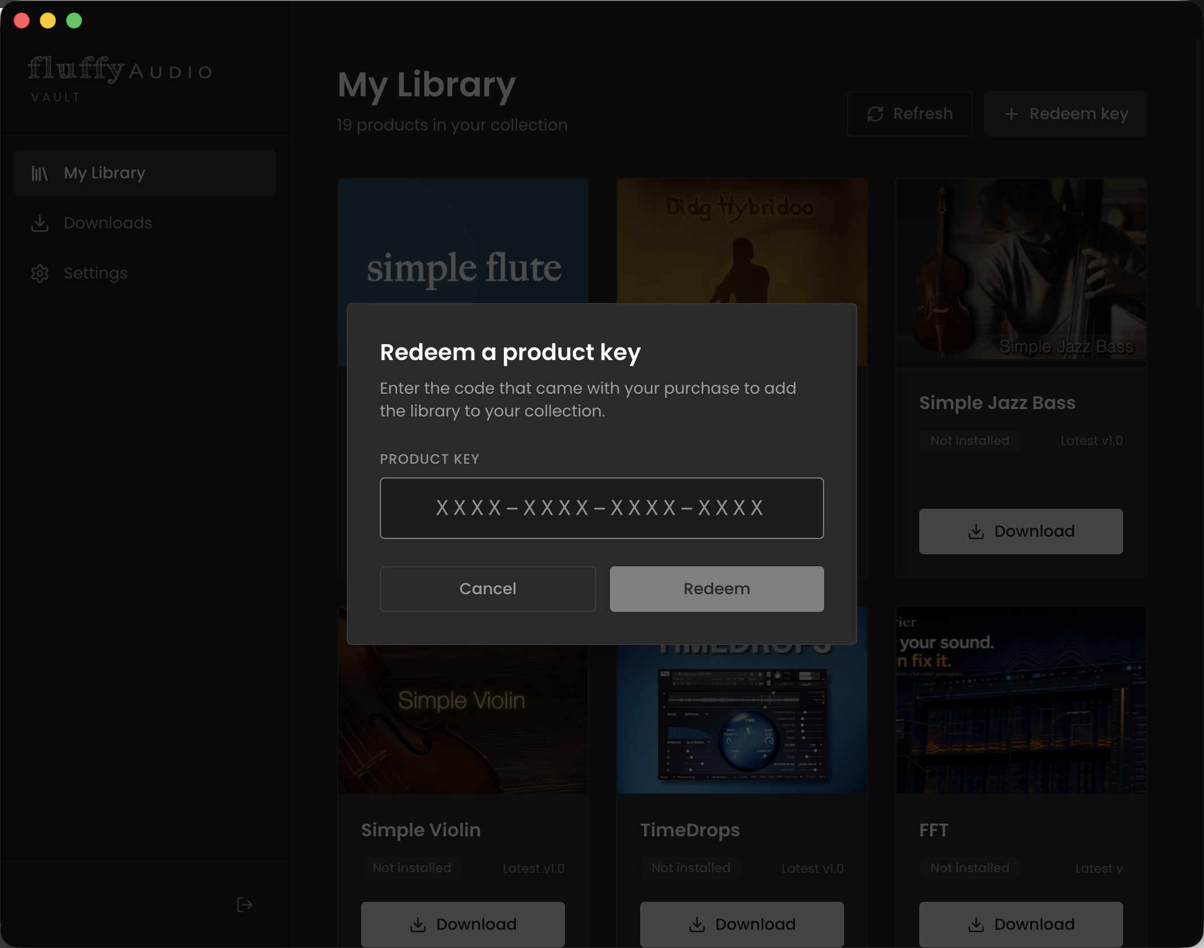Click the 'Simple Violin' title text
This screenshot has height=948, width=1204.
point(421,830)
